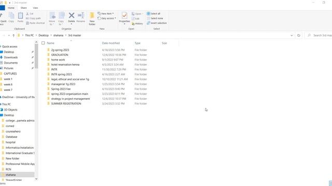Viewport: 332px width, 186px height.
Task: Create a New folder from ribbon
Action: pyautogui.click(x=92, y=19)
